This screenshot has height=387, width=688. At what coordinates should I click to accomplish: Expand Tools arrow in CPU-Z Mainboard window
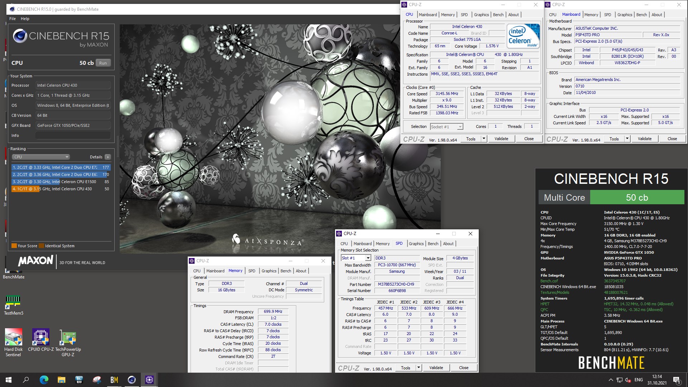coord(627,139)
